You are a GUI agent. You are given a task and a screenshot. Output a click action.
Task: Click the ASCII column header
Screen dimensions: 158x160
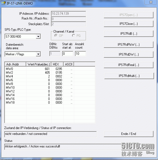click(x=69, y=64)
